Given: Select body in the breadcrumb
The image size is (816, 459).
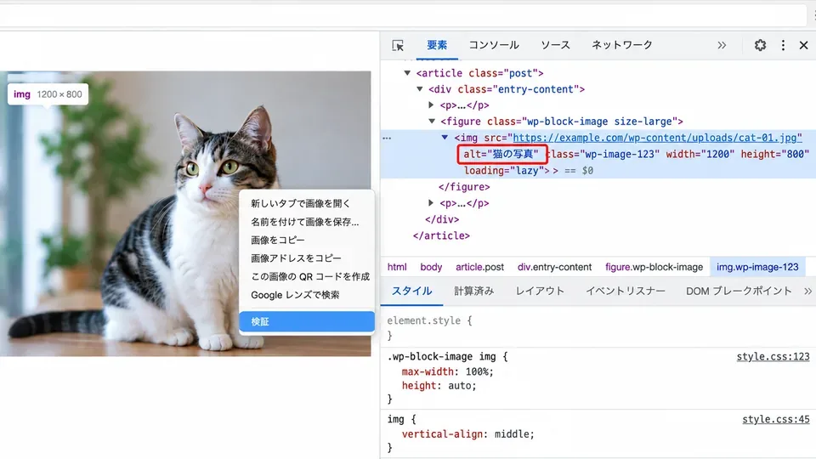Looking at the screenshot, I should point(431,267).
